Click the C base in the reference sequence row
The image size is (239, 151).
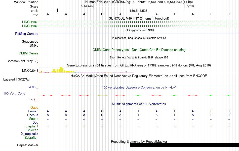coord(102,14)
